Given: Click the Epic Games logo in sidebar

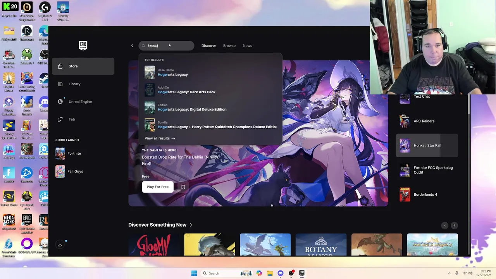Looking at the screenshot, I should point(83,46).
